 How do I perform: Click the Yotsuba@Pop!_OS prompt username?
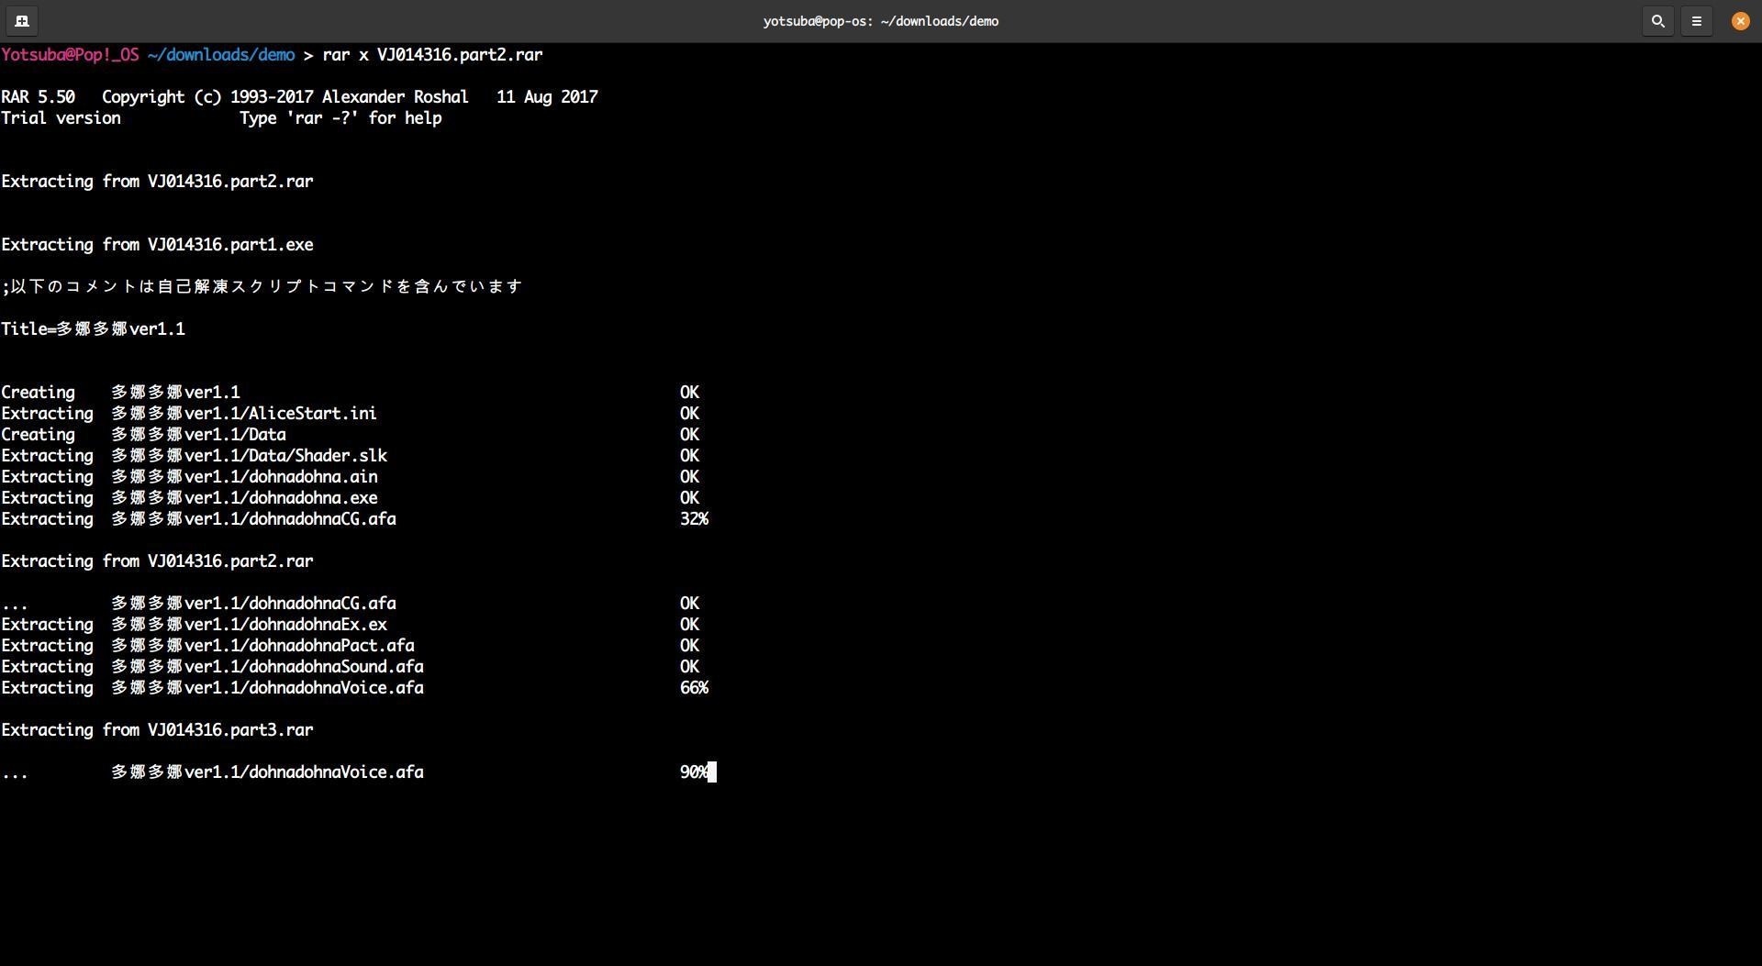[x=70, y=55]
